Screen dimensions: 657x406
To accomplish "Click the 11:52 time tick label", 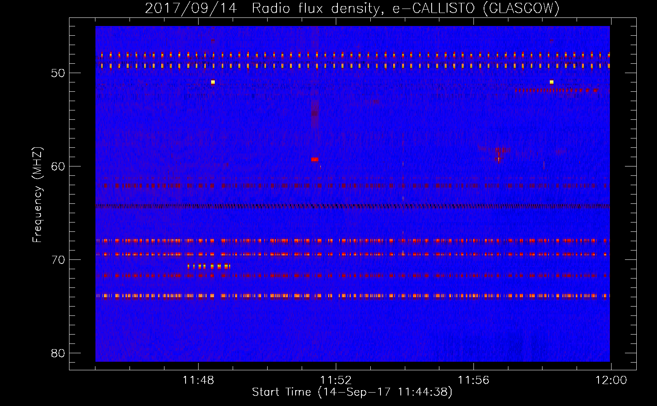I will coord(336,380).
